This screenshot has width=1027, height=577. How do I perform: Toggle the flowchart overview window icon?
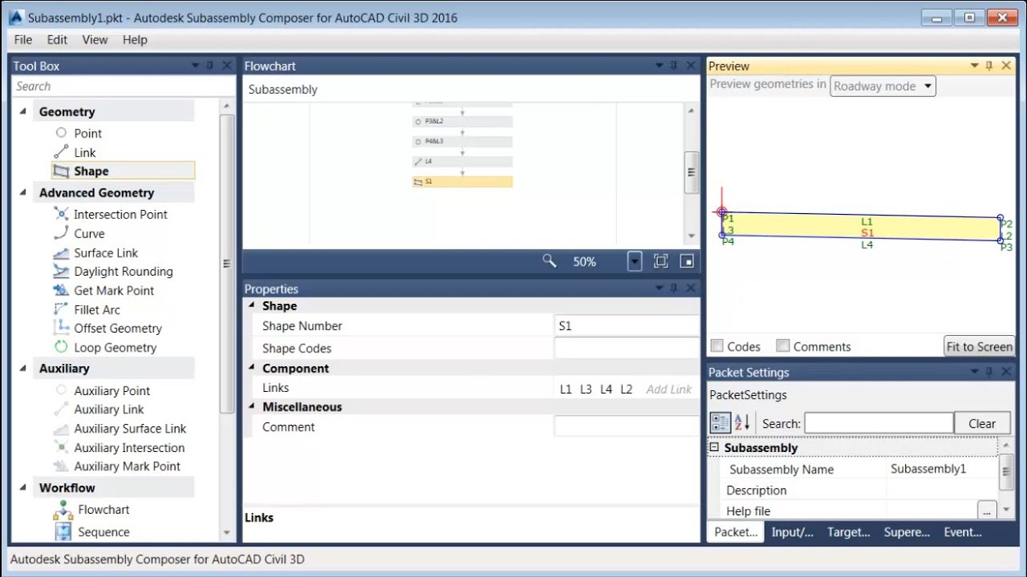click(687, 261)
